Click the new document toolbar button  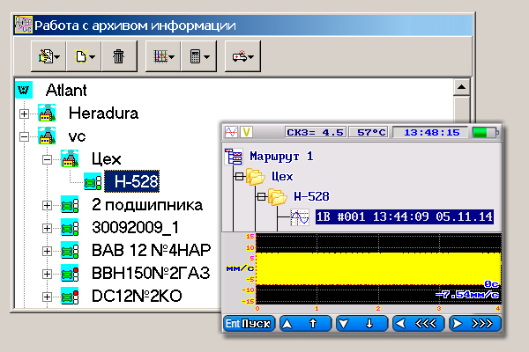pos(84,56)
